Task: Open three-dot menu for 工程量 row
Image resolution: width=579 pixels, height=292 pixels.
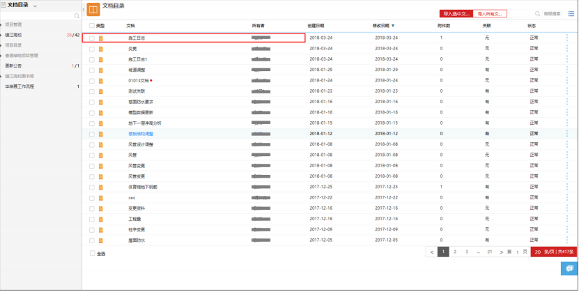Action: point(567,219)
